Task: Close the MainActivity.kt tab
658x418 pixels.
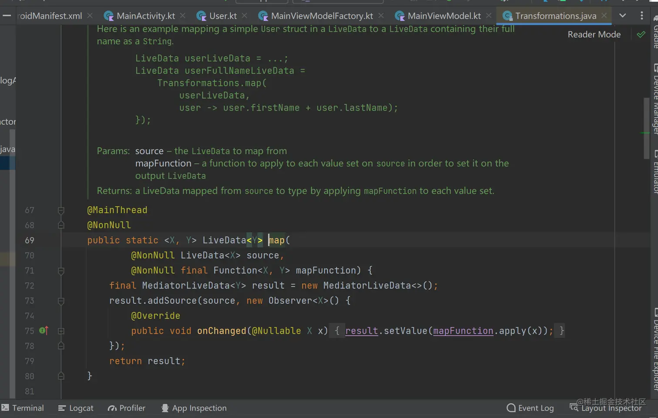Action: pos(183,16)
